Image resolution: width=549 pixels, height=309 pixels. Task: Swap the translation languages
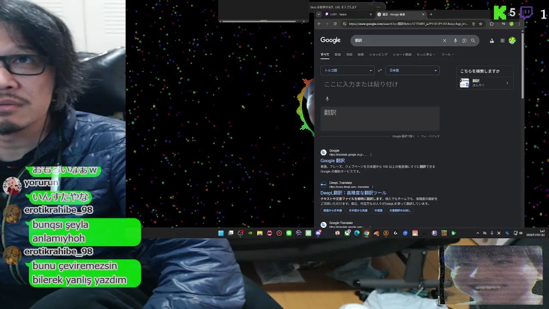[380, 70]
